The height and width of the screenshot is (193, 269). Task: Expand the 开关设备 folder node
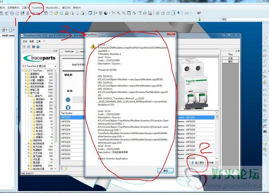(x=28, y=153)
